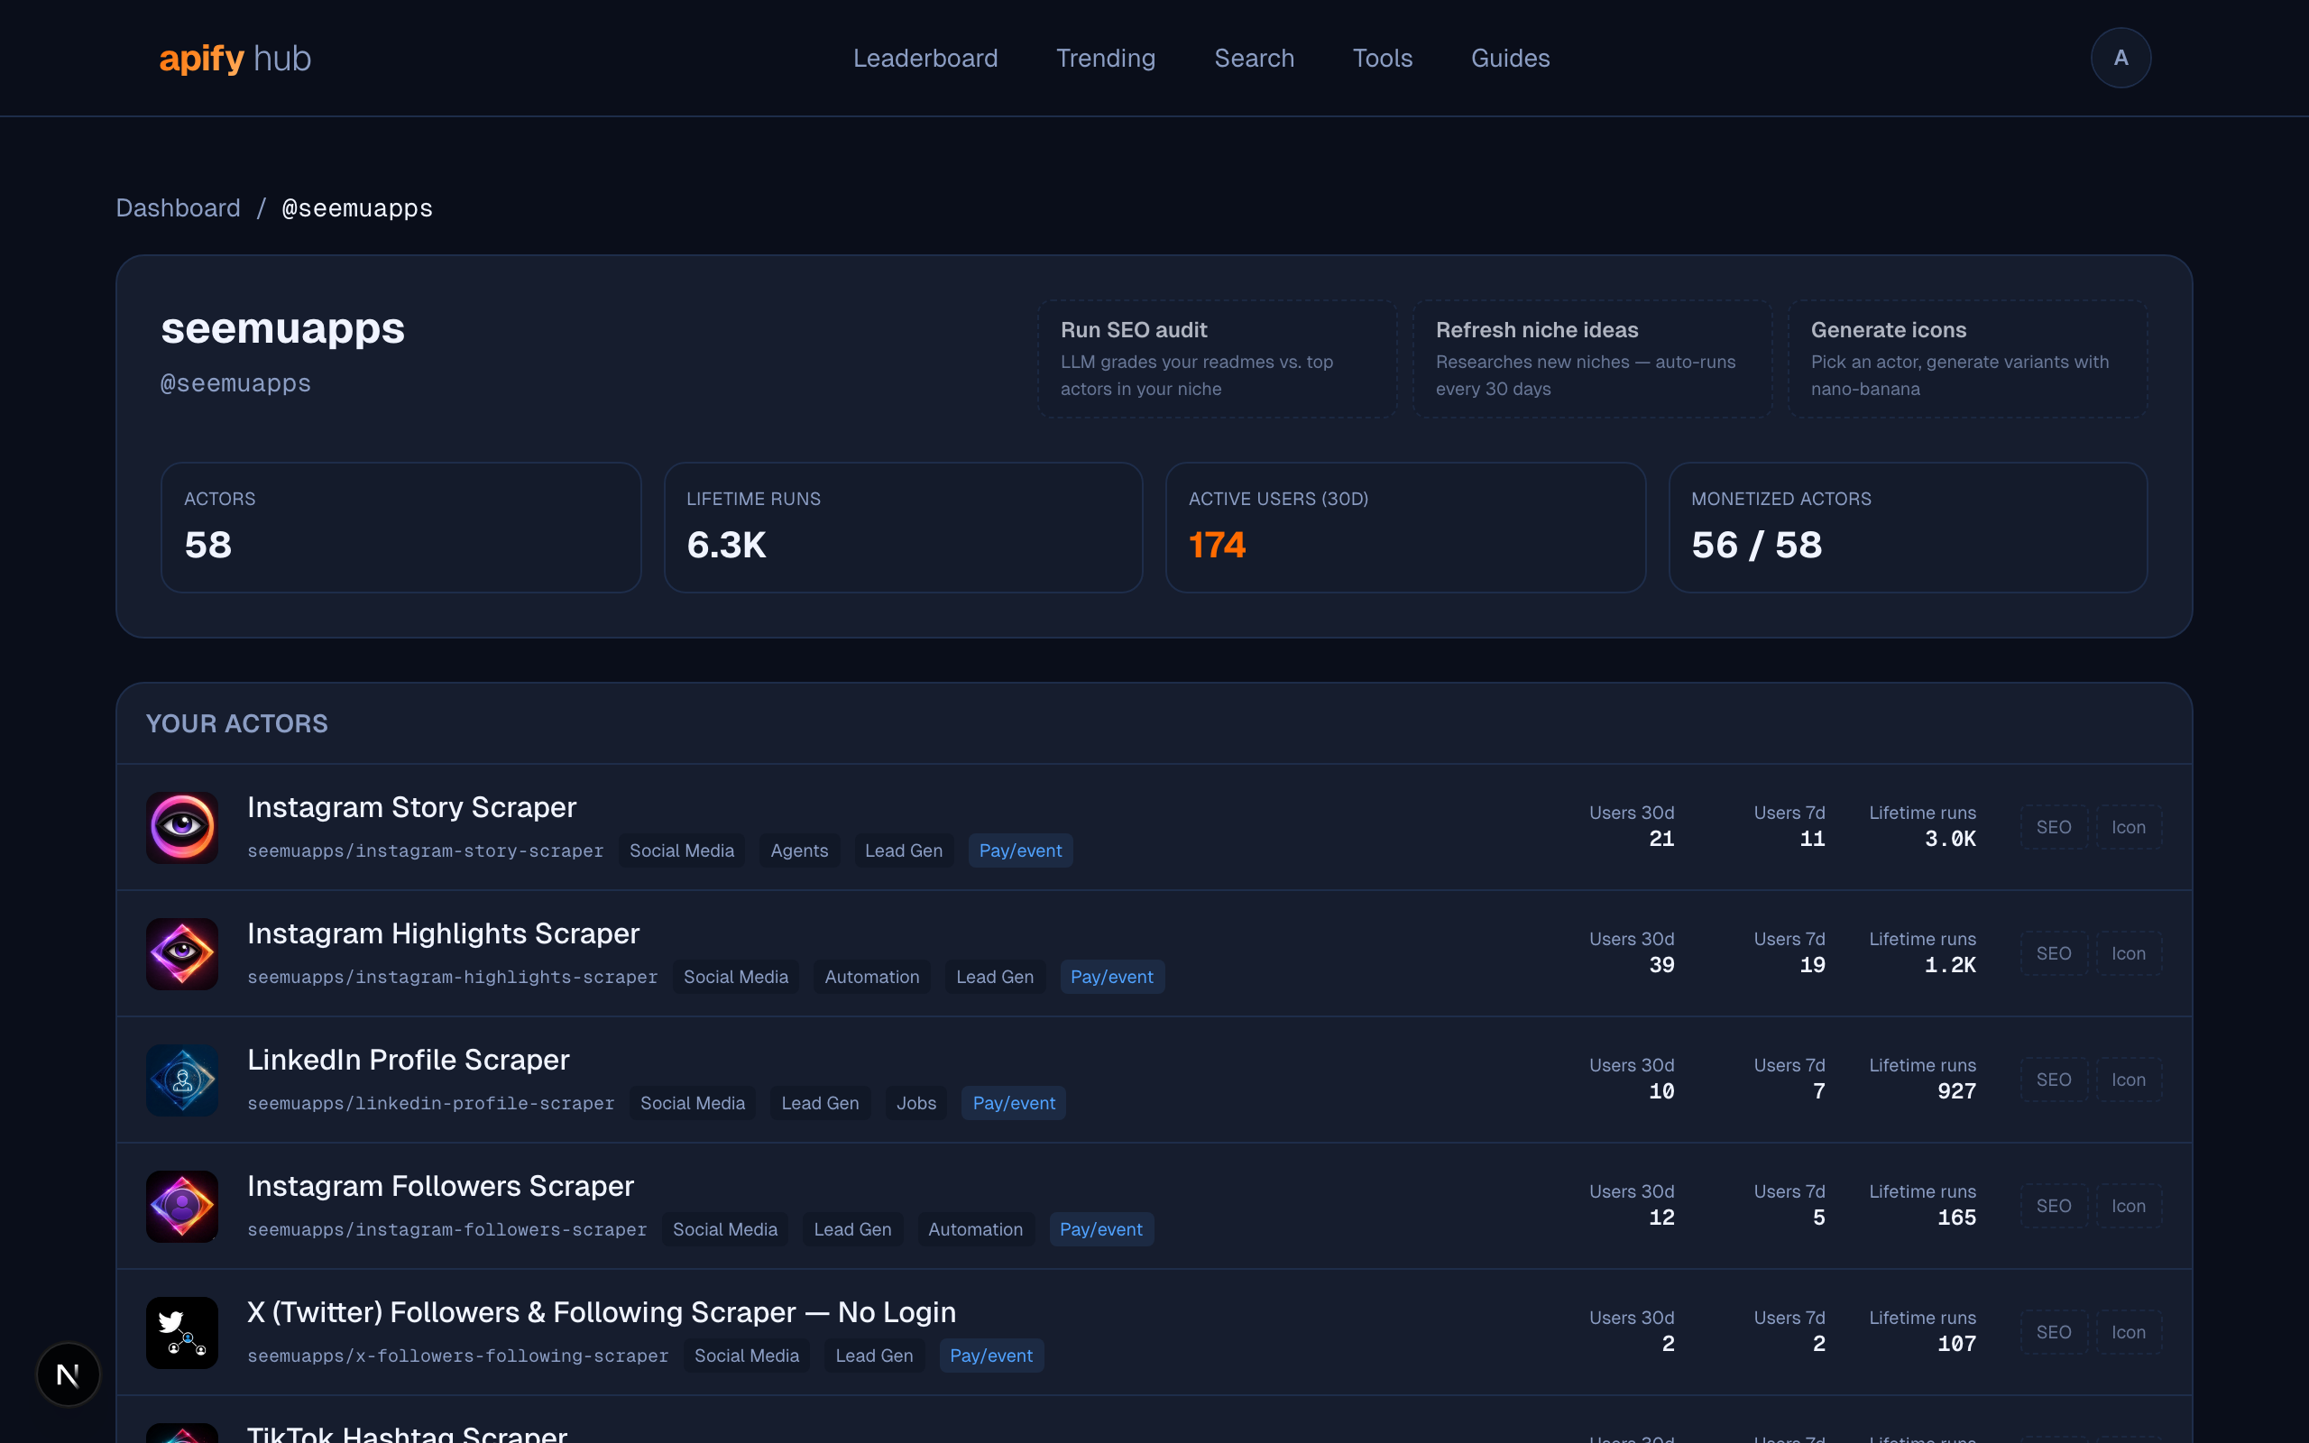Open the Instagram Story Scraper title
Viewport: 2309px width, 1443px height.
[411, 807]
